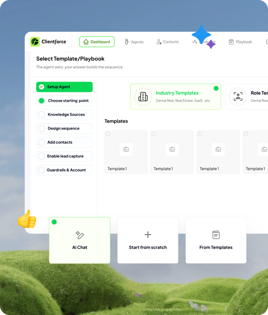Image resolution: width=268 pixels, height=315 pixels.
Task: Click the From Templates document icon
Action: point(216,235)
